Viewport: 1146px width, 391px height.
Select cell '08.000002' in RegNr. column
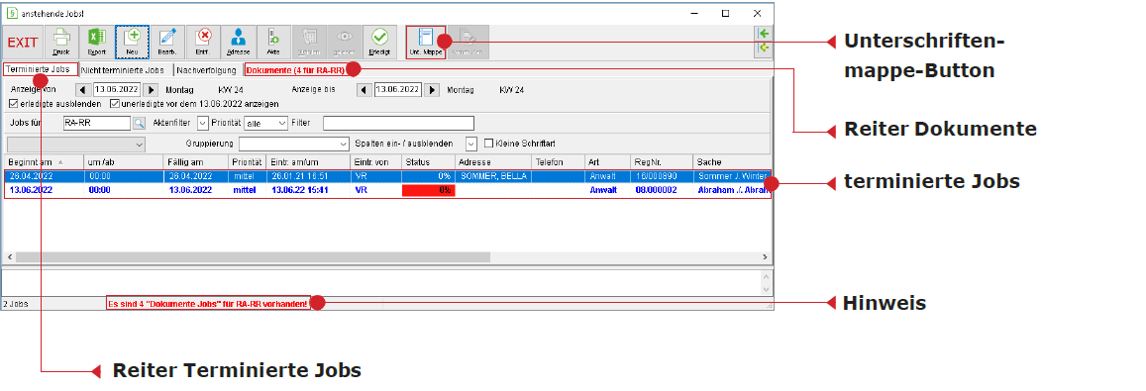(x=661, y=190)
